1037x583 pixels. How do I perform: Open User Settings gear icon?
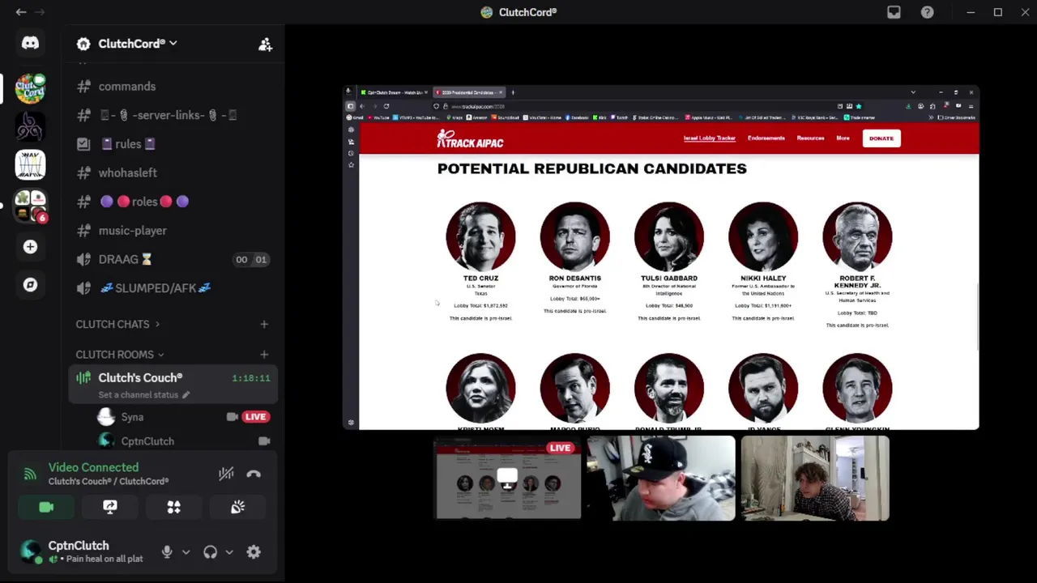(x=254, y=552)
